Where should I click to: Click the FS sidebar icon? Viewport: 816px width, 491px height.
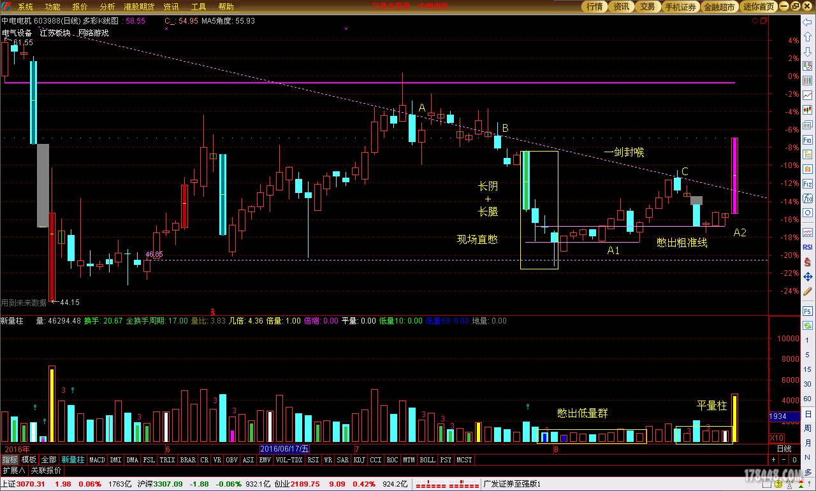coord(808,311)
